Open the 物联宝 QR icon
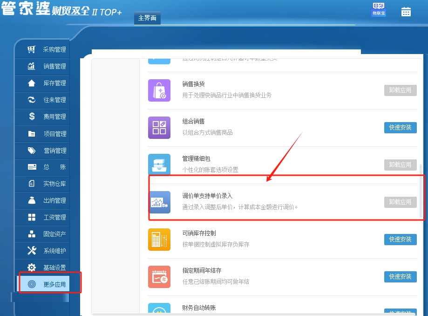The height and width of the screenshot is (316, 428). coord(379,9)
